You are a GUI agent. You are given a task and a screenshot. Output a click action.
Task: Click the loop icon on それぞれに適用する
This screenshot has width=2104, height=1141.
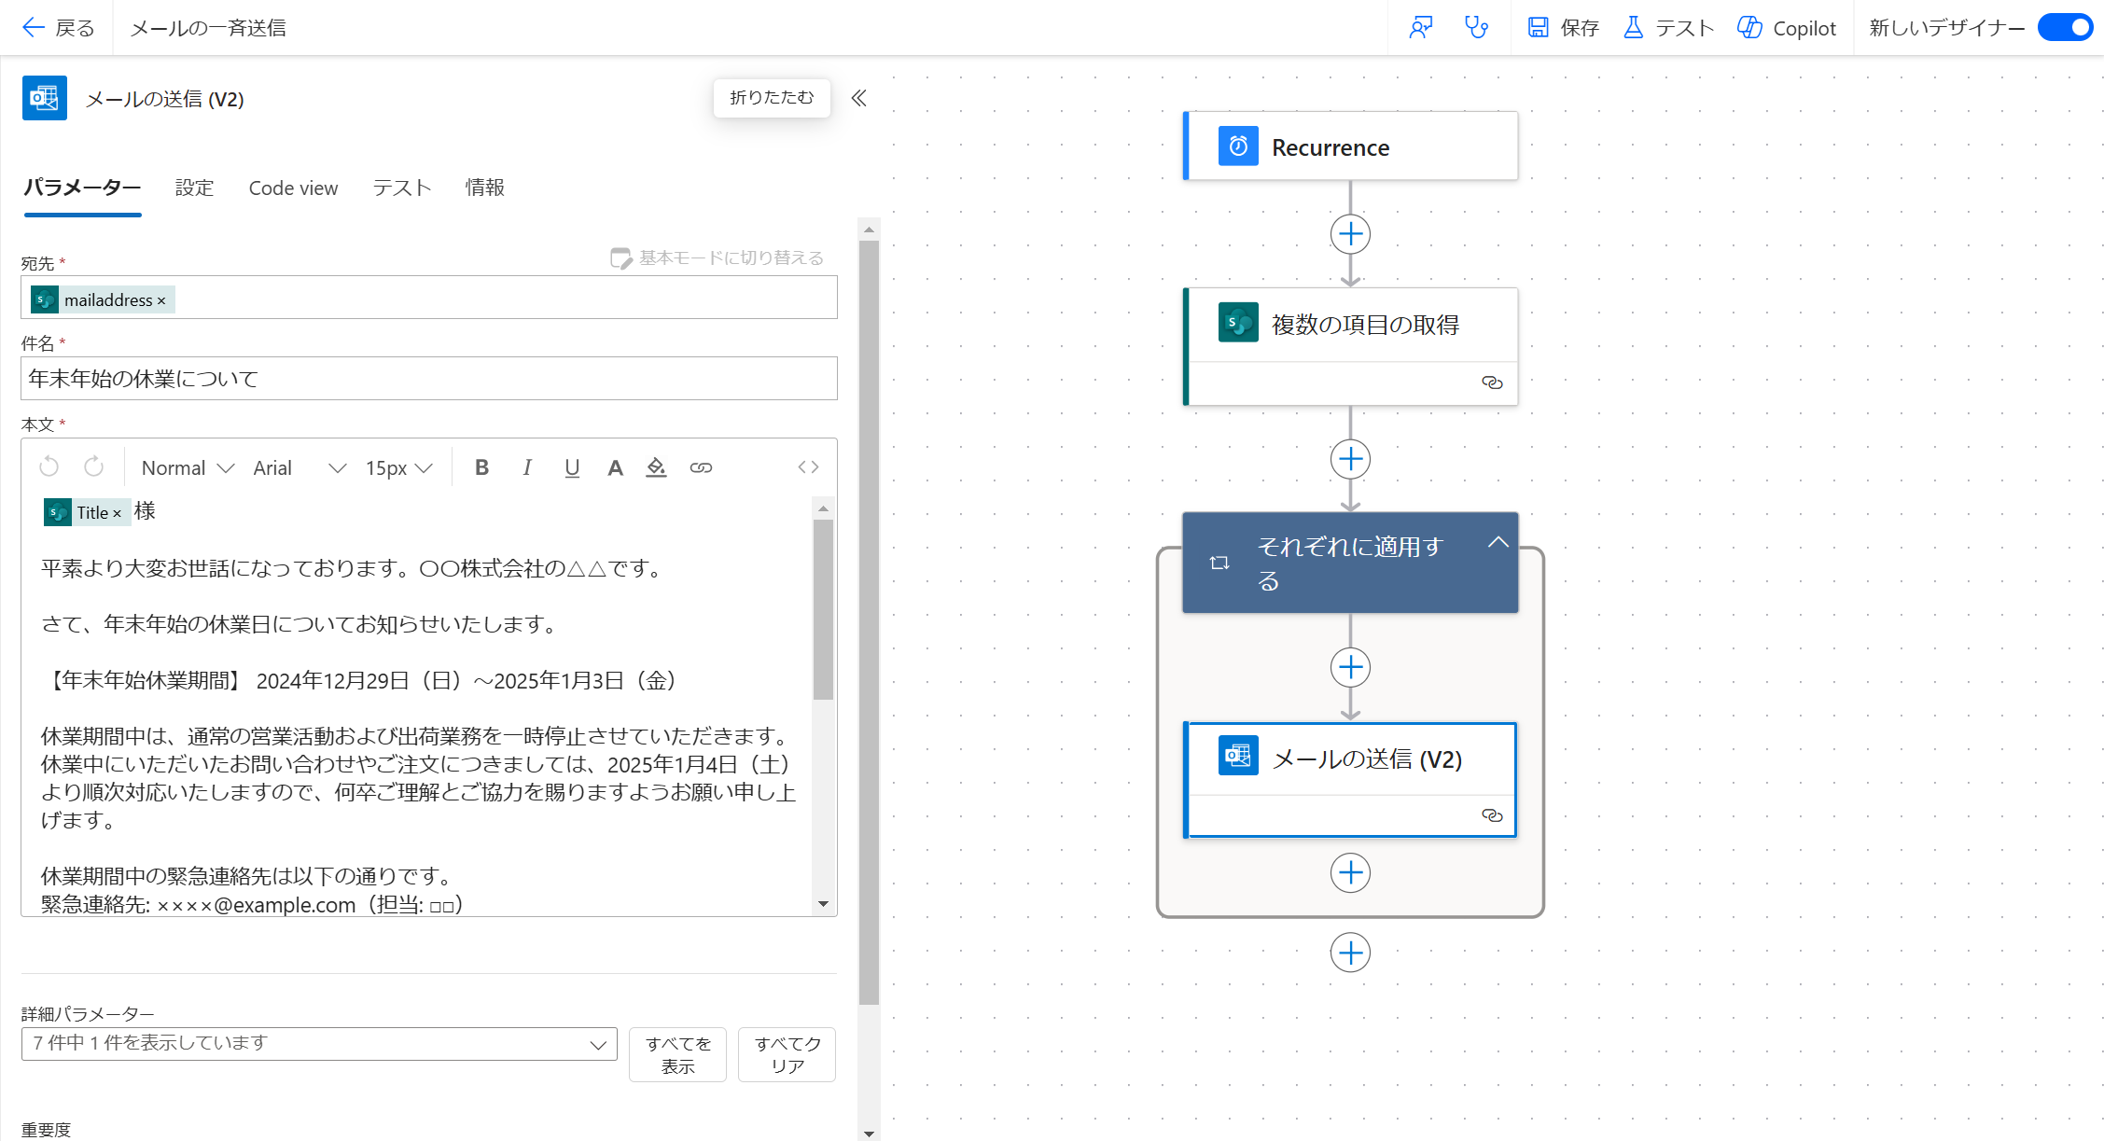pyautogui.click(x=1219, y=563)
